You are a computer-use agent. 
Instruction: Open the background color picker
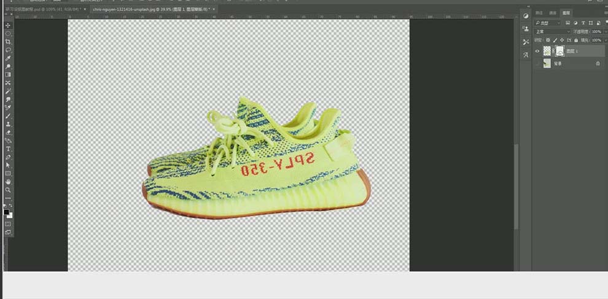pos(10,216)
